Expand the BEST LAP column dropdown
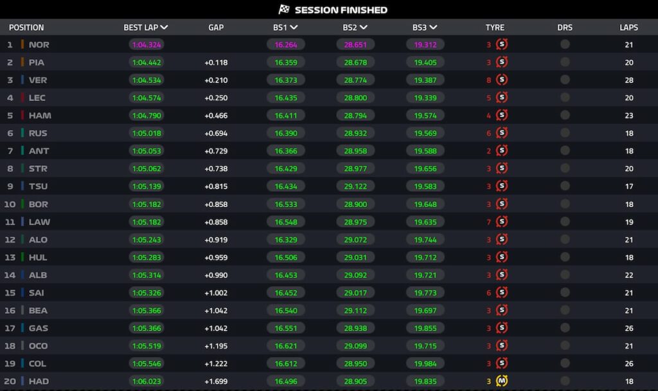This screenshot has height=391, width=658. click(x=164, y=27)
